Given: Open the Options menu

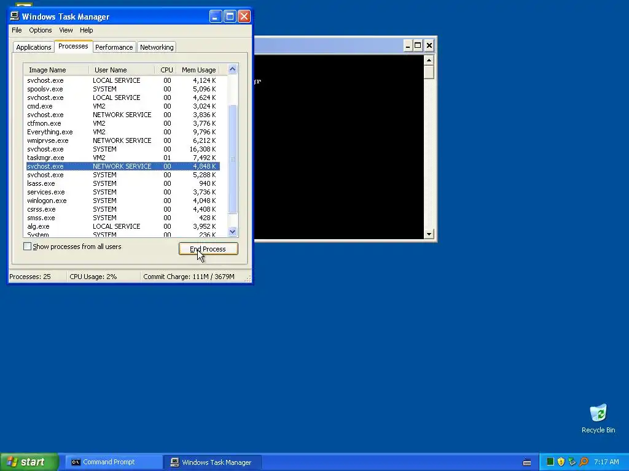Looking at the screenshot, I should [x=40, y=30].
